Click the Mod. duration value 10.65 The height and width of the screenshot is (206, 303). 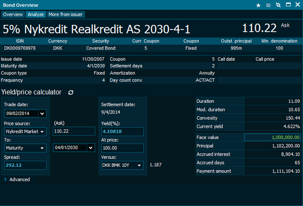pyautogui.click(x=294, y=110)
